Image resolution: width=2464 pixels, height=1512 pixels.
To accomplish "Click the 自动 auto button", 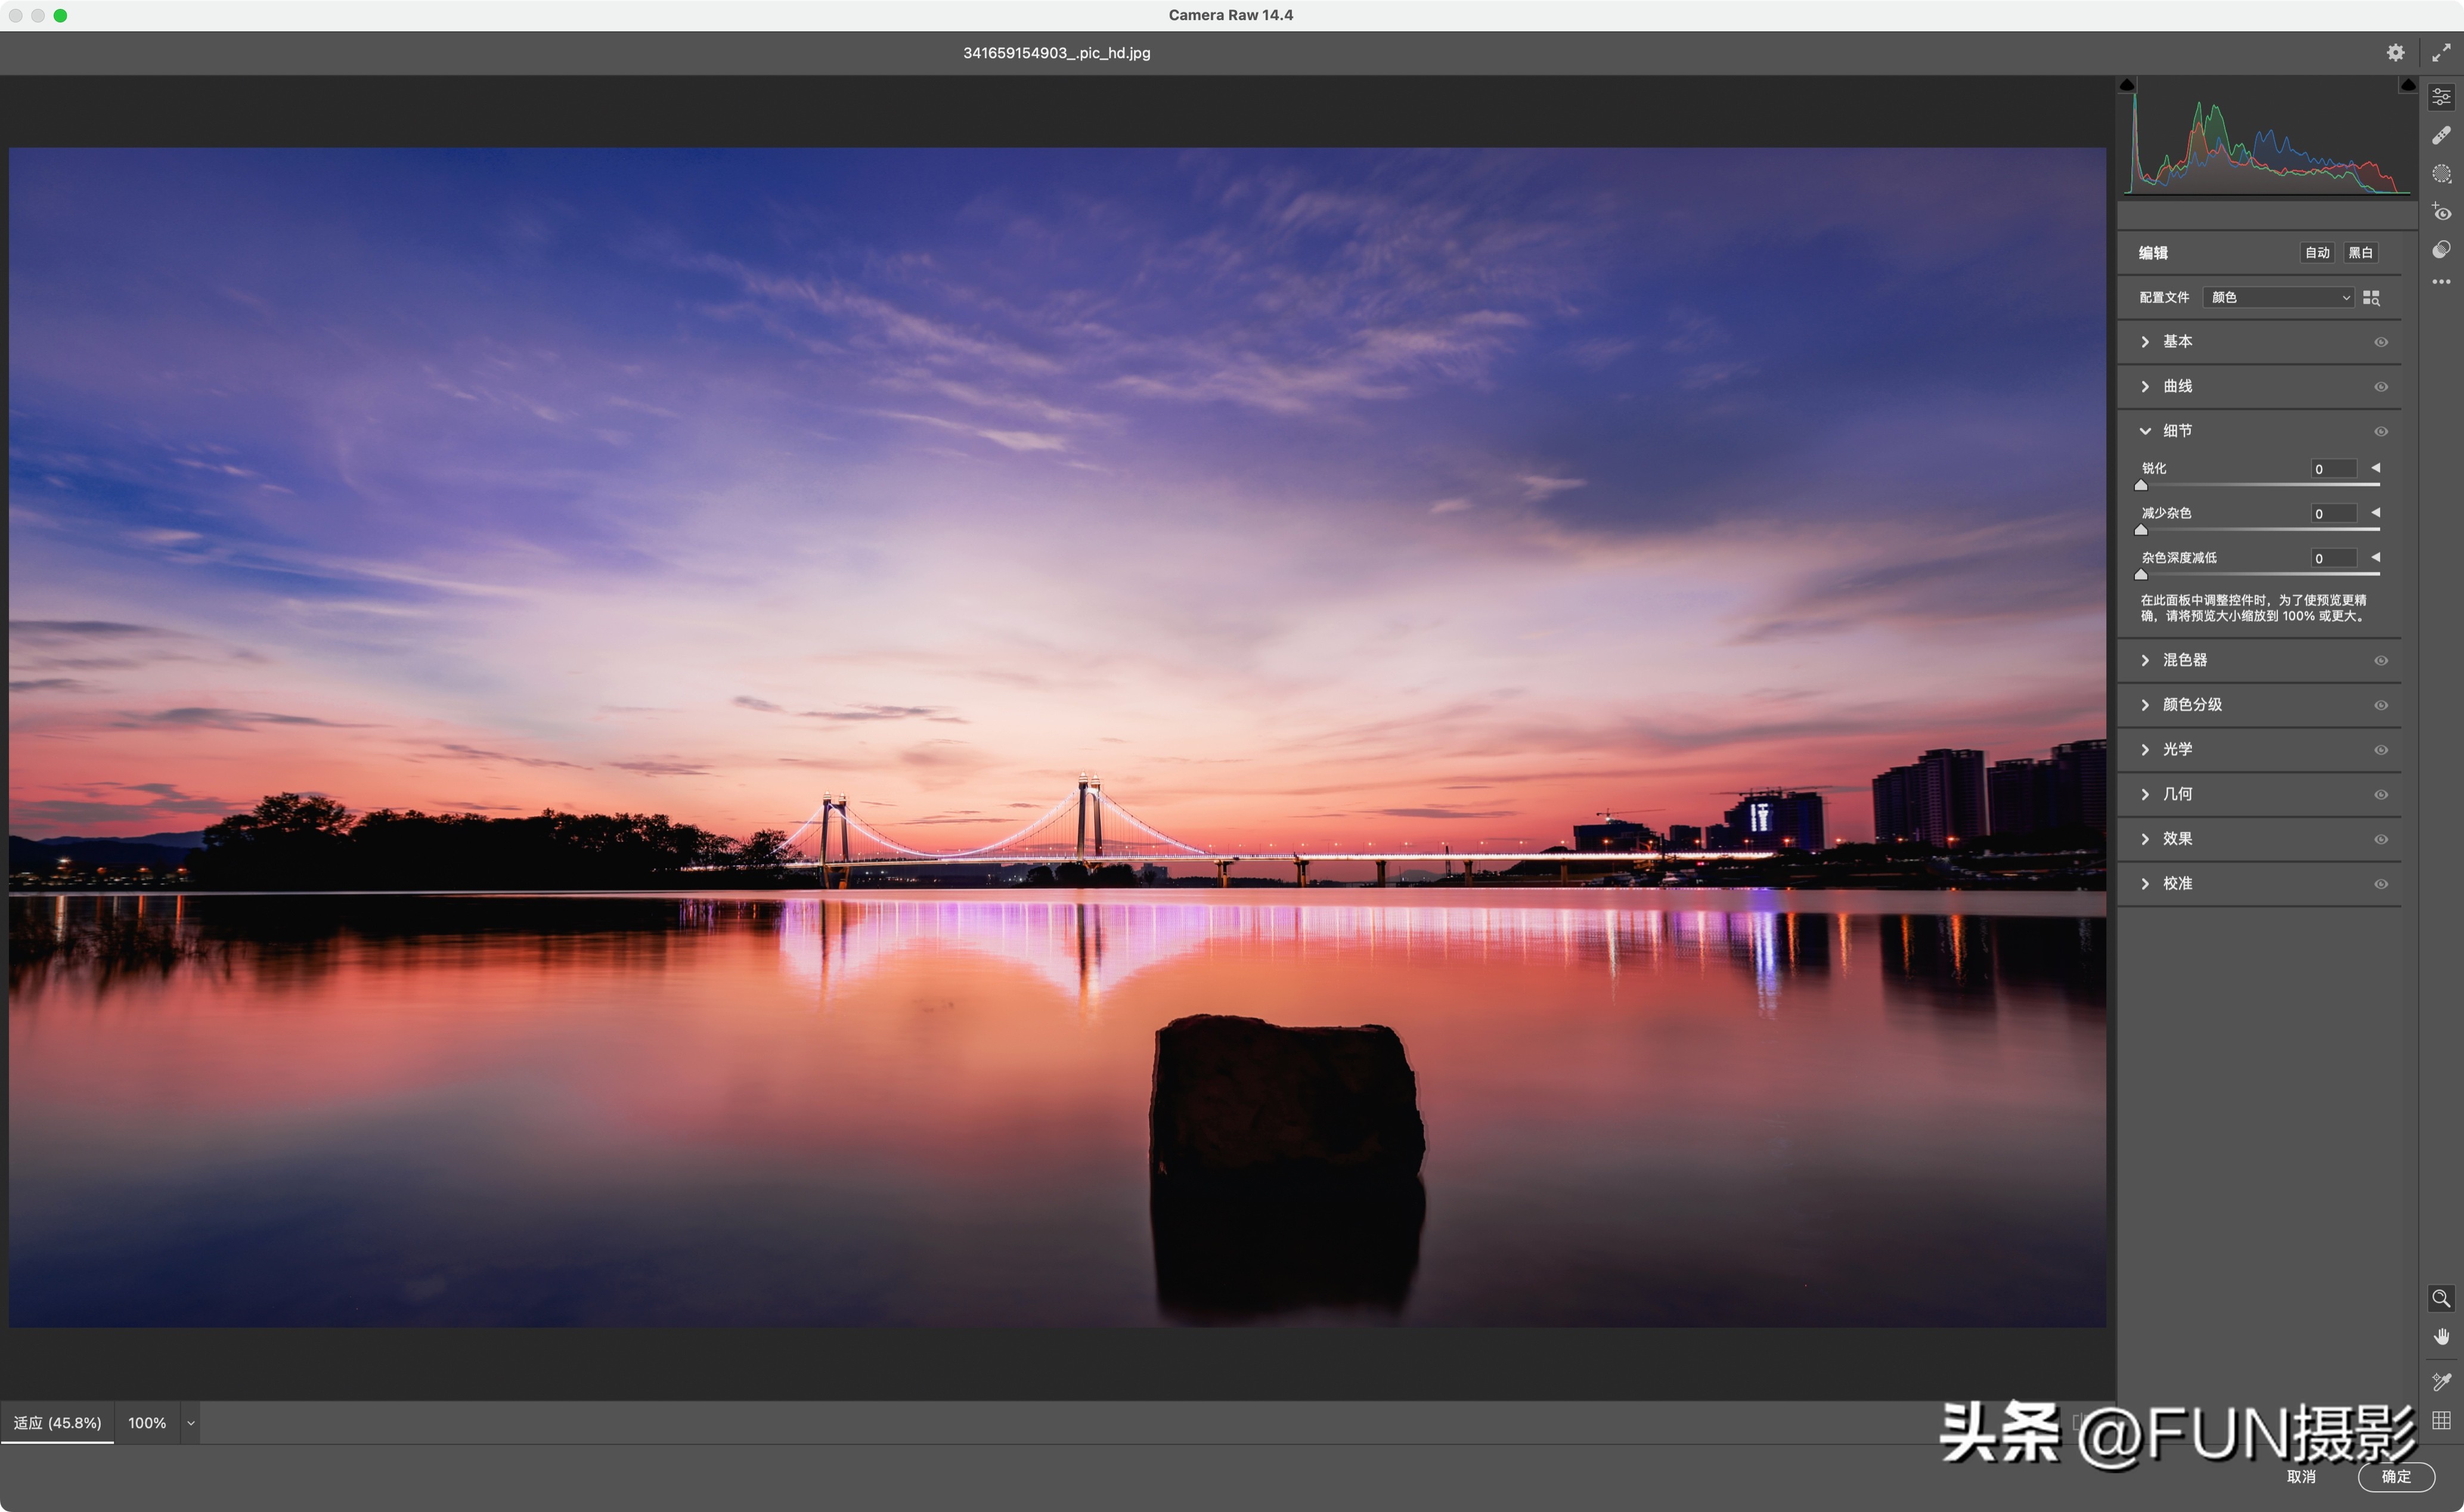I will pos(2316,253).
